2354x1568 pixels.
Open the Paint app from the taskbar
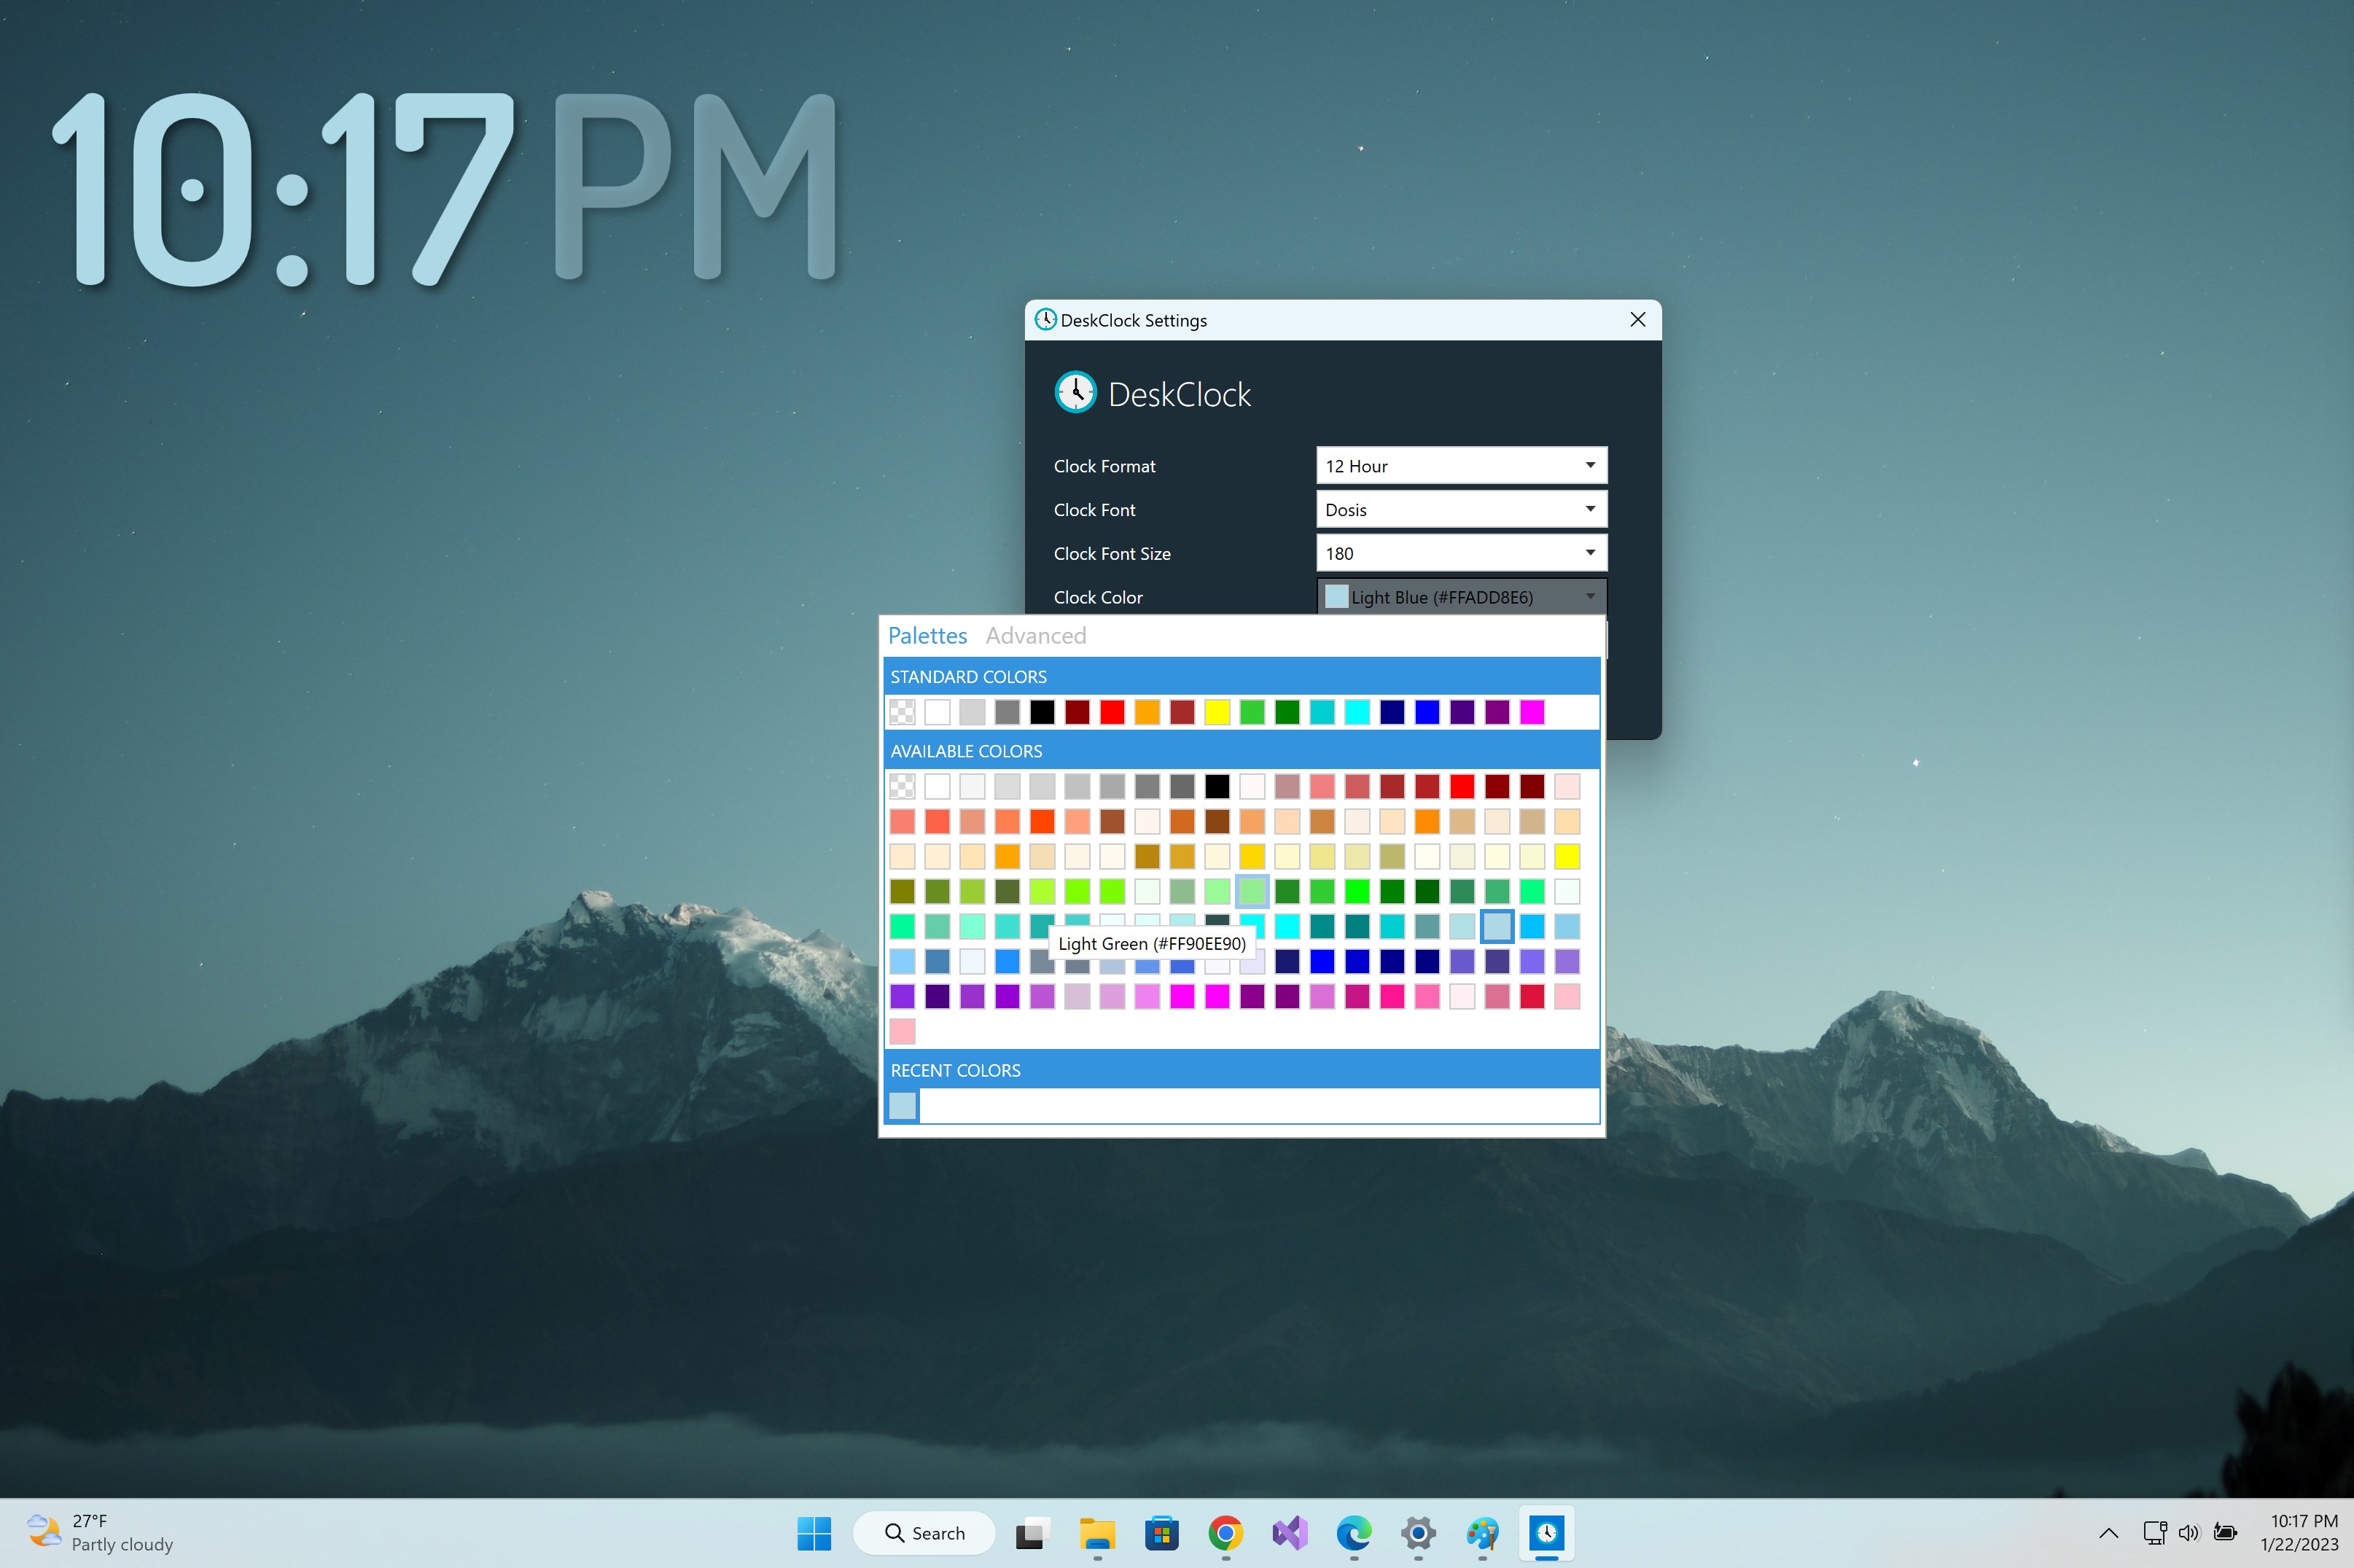point(1483,1532)
